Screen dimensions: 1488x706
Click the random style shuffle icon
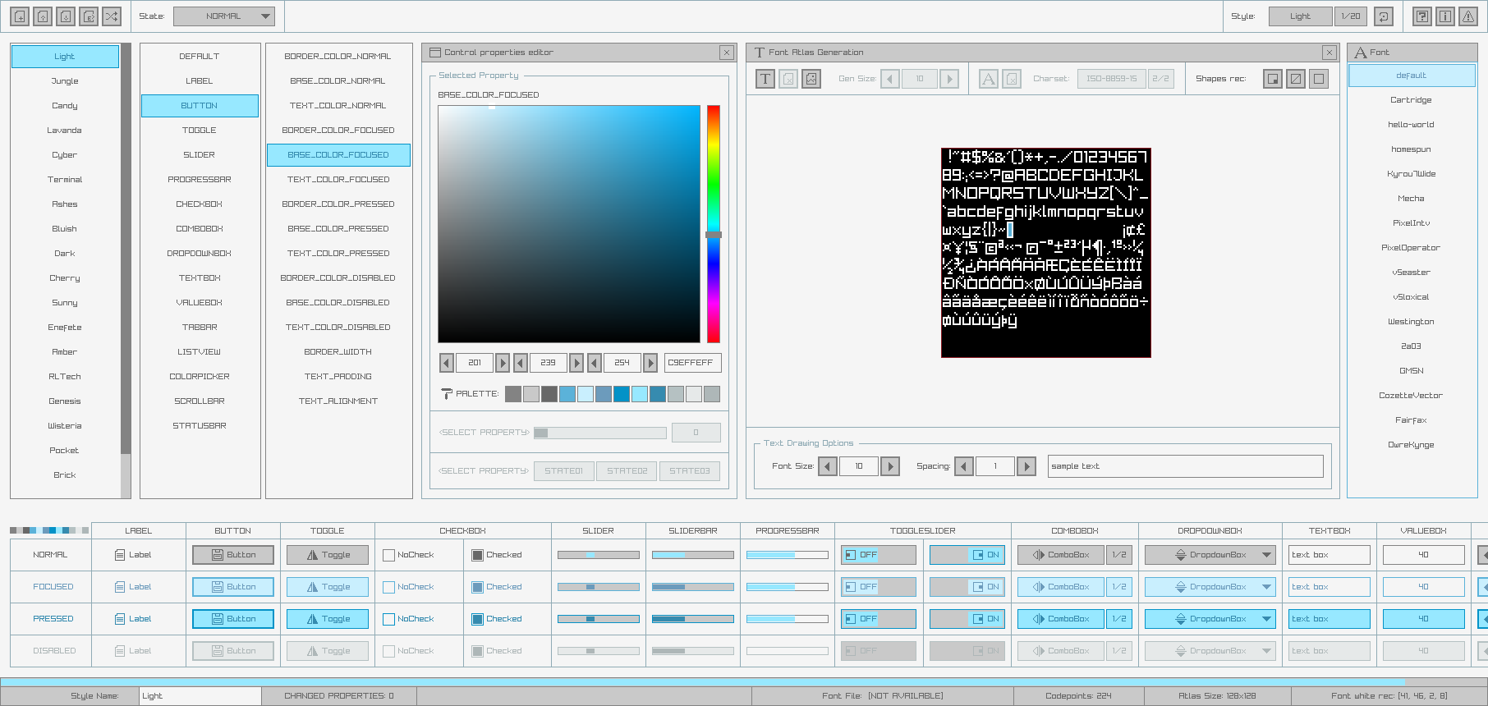click(x=112, y=16)
